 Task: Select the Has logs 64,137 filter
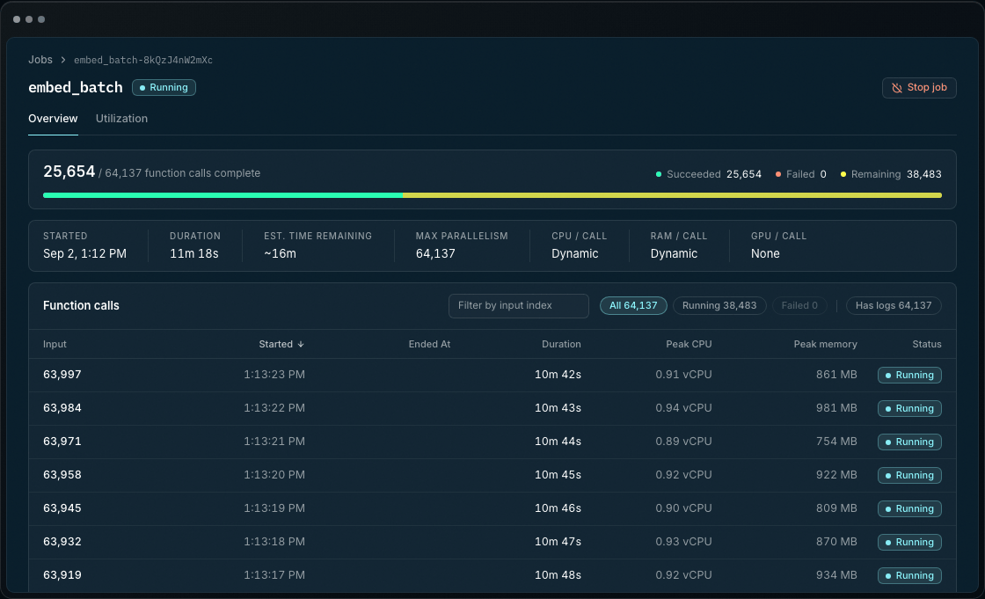[894, 305]
